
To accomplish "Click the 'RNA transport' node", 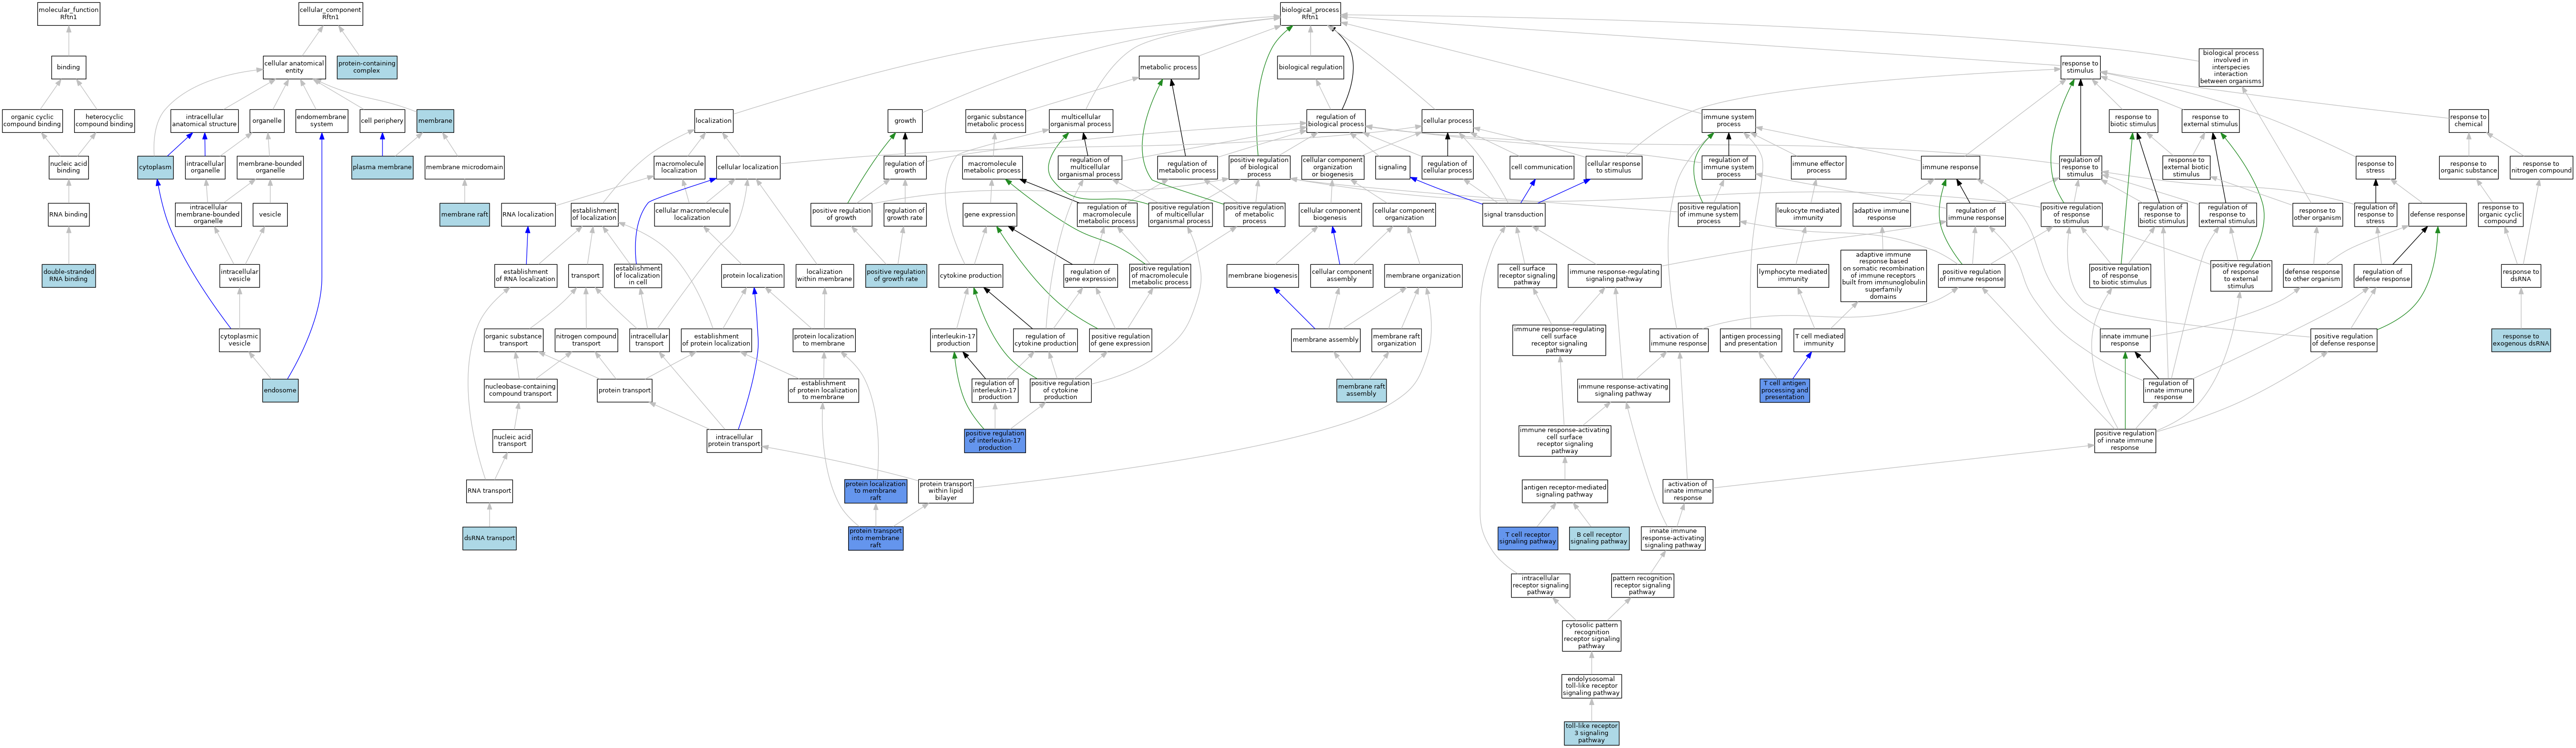I will [489, 491].
